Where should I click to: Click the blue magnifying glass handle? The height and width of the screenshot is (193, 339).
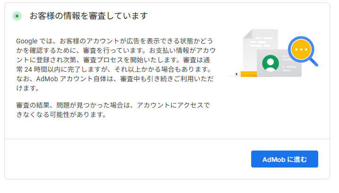point(313,61)
